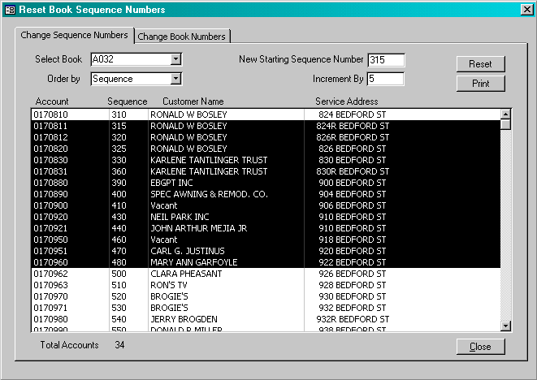Click the list scrollbar thumb
This screenshot has width=537, height=380.
(x=505, y=125)
